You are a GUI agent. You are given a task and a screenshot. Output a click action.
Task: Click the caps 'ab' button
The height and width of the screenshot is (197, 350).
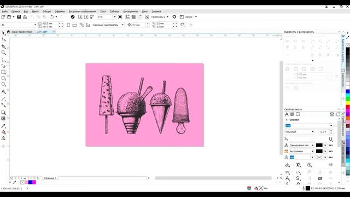[x=288, y=165]
